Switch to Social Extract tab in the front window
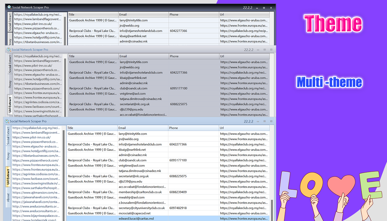The width and height of the screenshot is (387, 221). 8,136
